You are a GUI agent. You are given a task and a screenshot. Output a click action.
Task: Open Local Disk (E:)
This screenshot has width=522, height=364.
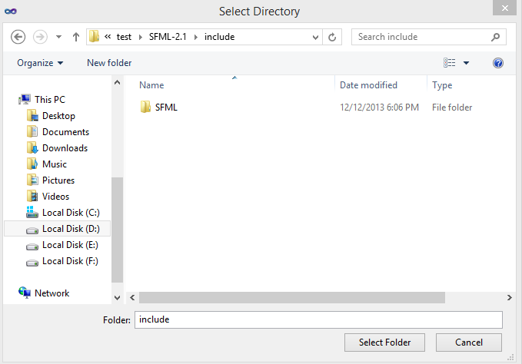(70, 245)
